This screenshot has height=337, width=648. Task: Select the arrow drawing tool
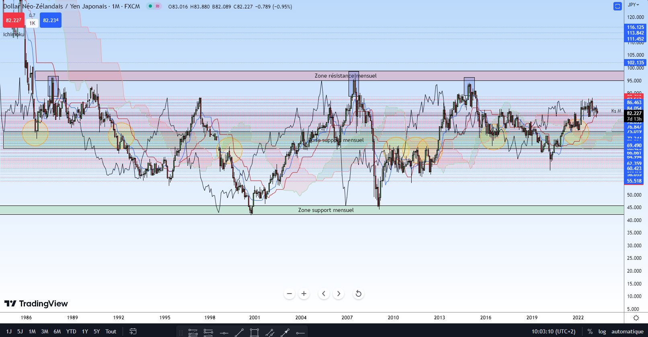(x=285, y=333)
